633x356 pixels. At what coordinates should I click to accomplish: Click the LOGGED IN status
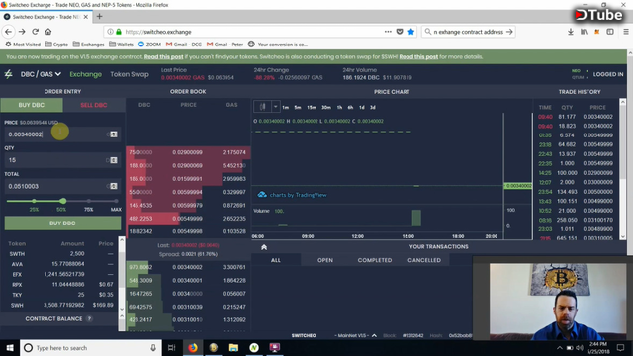608,74
